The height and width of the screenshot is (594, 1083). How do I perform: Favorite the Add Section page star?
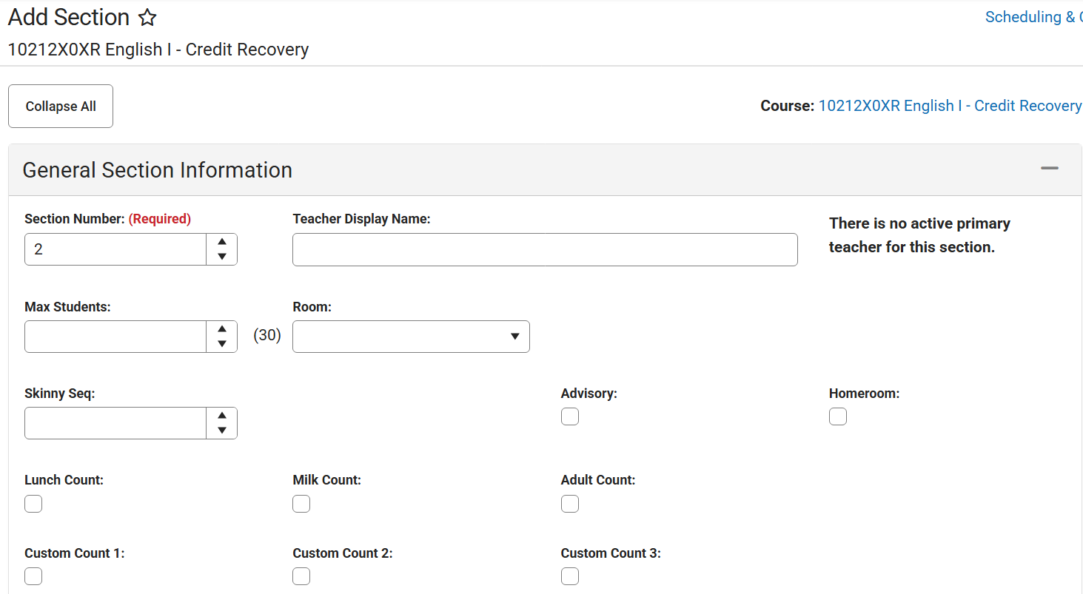(x=148, y=18)
